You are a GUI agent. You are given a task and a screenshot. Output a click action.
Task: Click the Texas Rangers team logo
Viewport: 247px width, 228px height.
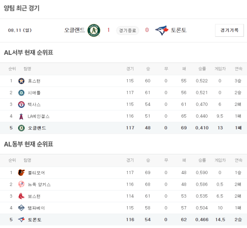[x=21, y=105]
